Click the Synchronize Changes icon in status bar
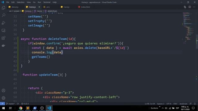The image size is (198, 111). click(x=18, y=104)
